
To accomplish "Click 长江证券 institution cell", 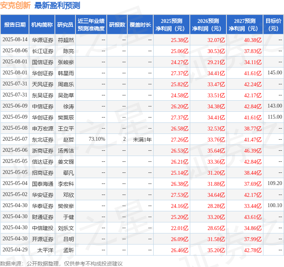I will click(43, 51).
